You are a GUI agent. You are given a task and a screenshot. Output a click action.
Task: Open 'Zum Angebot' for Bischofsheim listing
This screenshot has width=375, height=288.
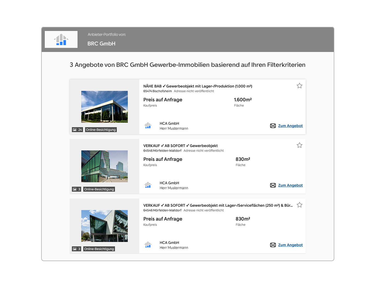click(290, 126)
